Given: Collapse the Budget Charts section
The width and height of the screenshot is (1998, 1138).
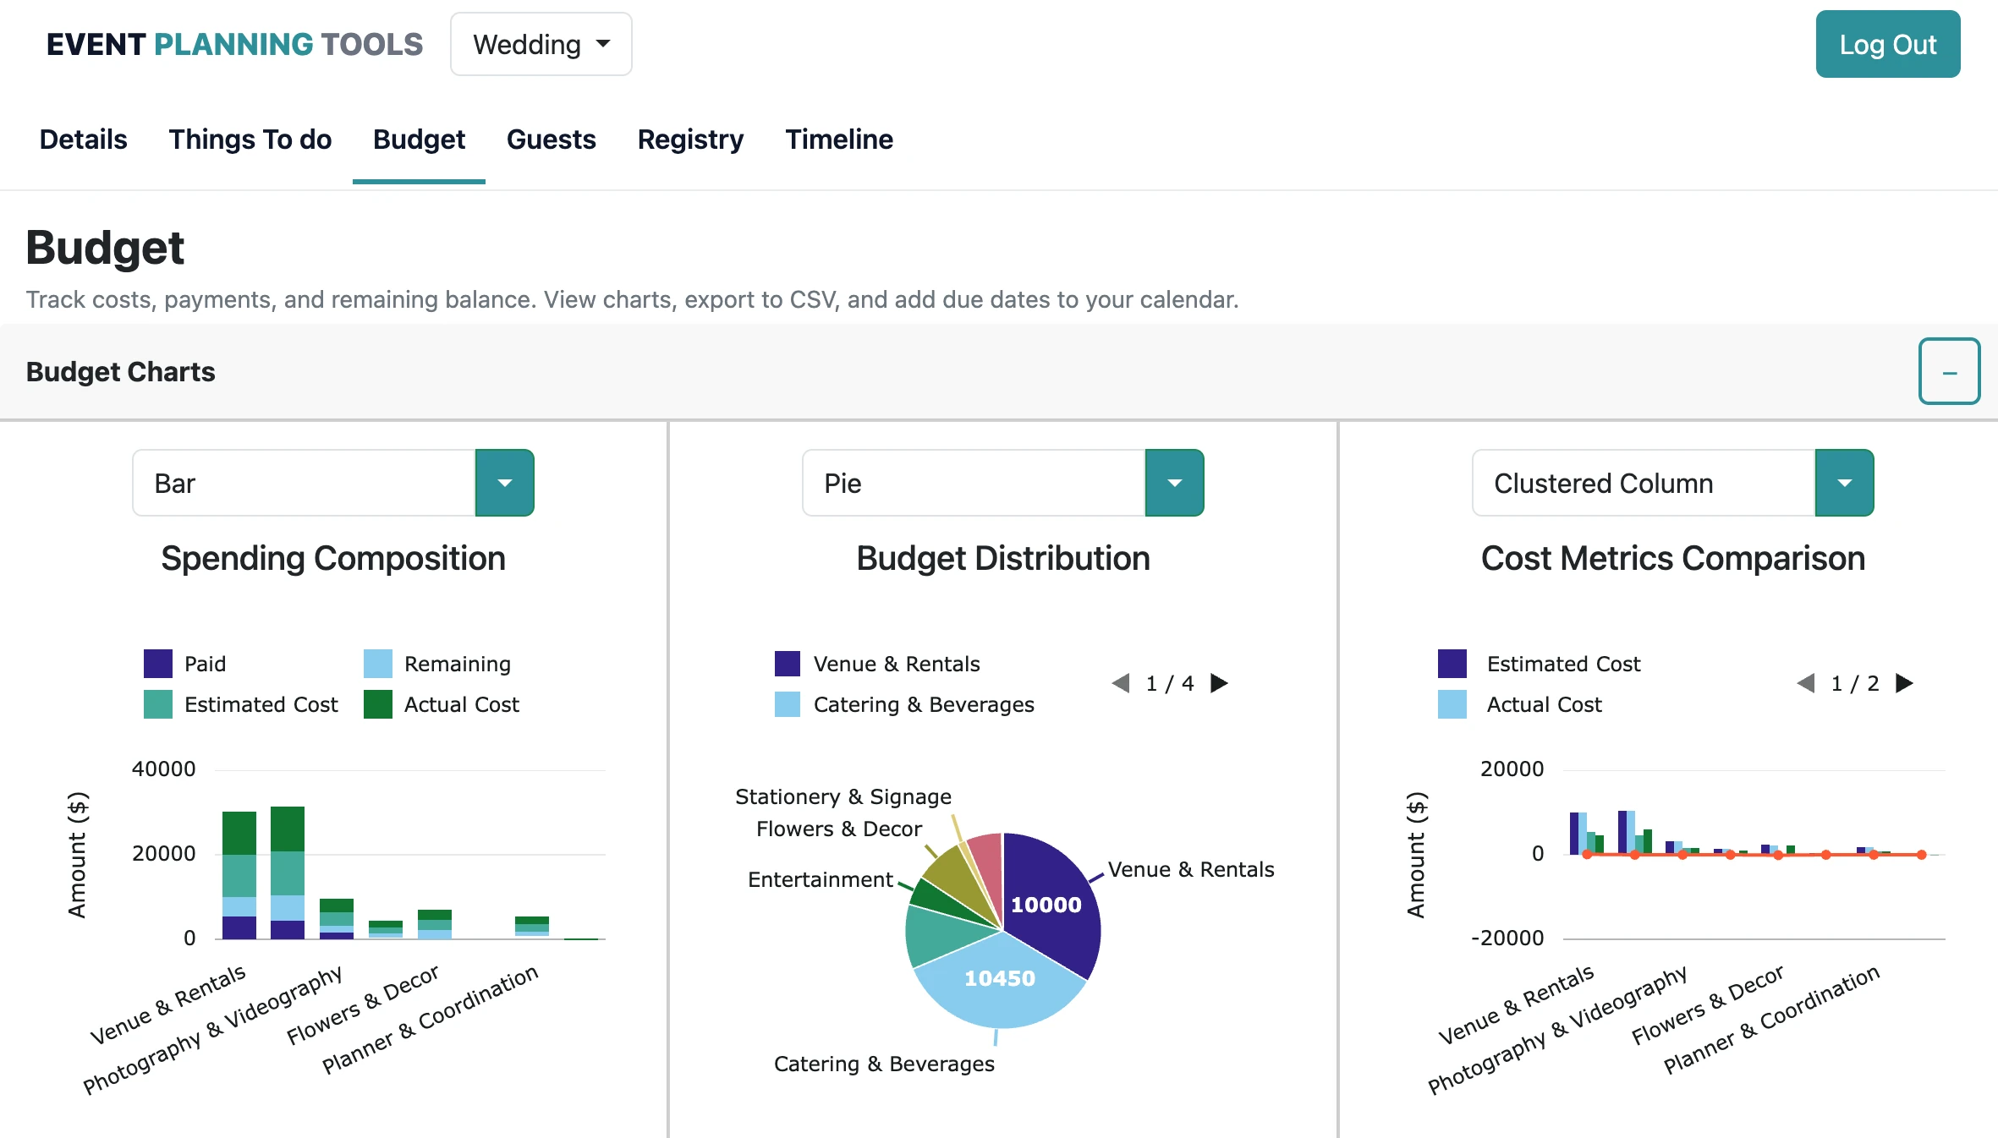Looking at the screenshot, I should pos(1949,371).
